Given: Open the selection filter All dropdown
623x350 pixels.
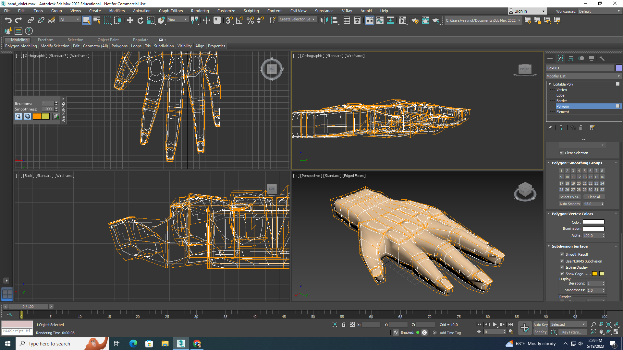Looking at the screenshot, I should coord(69,19).
